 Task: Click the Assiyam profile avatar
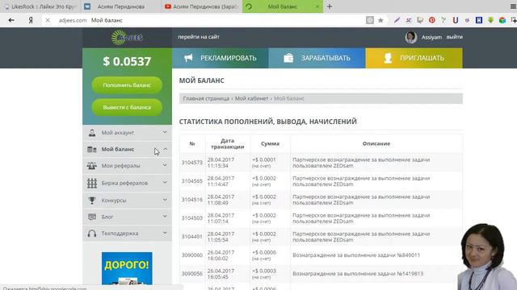tap(411, 37)
